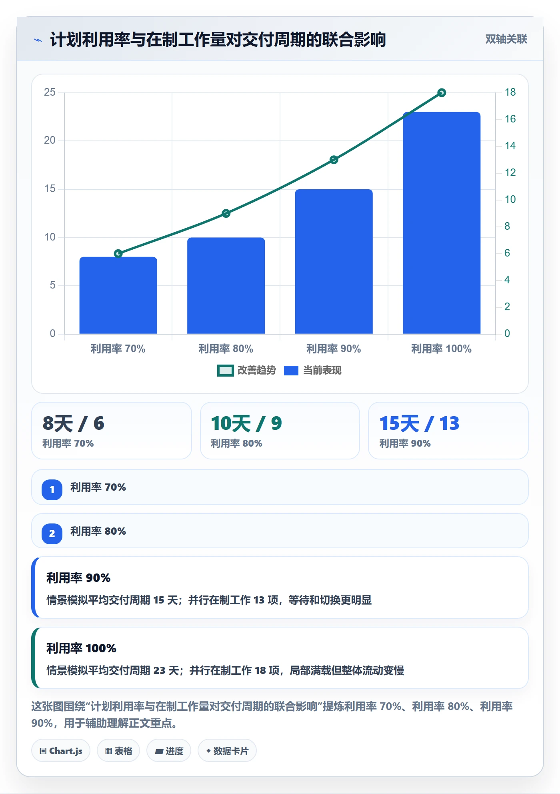This screenshot has width=560, height=794.
Task: Click the 交付周期 23 天 description text
Action: click(225, 670)
